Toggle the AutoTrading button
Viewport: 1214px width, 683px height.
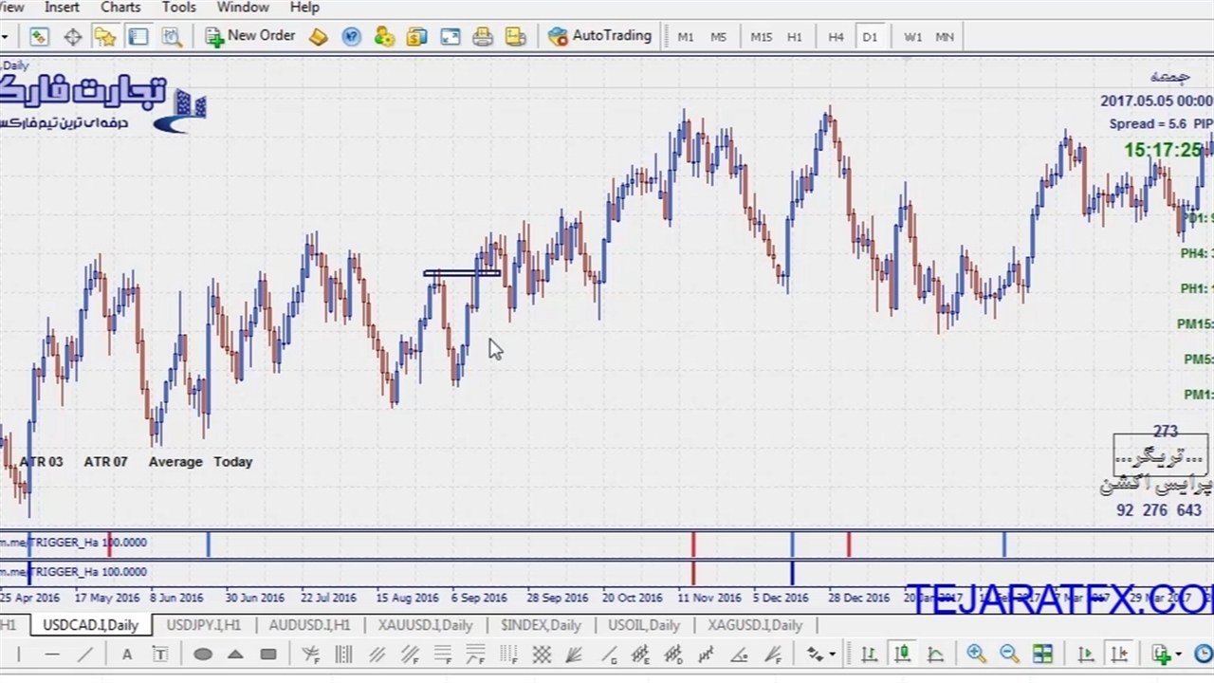point(600,36)
